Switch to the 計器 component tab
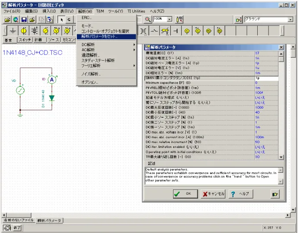The width and height of the screenshot is (300, 233). (x=39, y=40)
